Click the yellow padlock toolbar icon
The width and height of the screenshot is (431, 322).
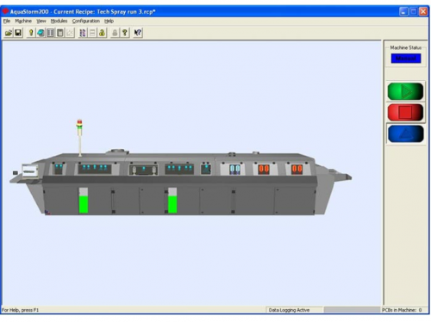(102, 33)
